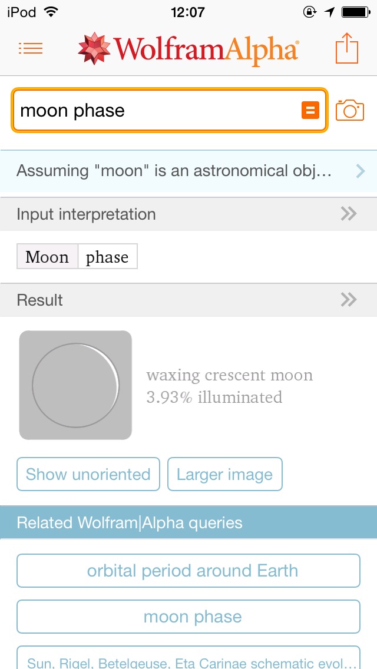Tap the share icon
The width and height of the screenshot is (377, 669).
347,48
